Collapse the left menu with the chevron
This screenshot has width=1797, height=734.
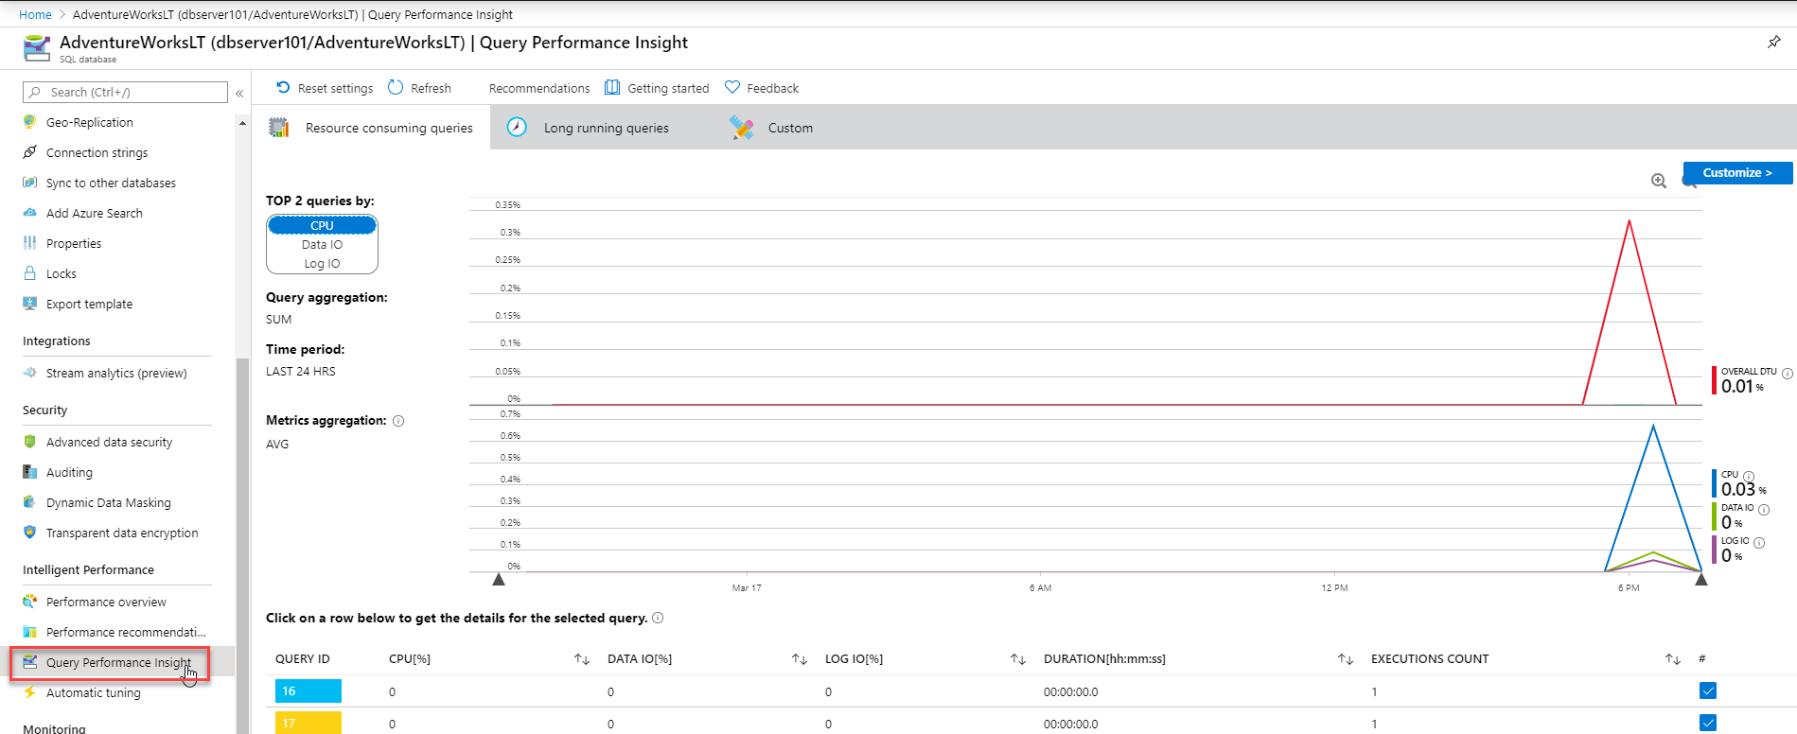tap(239, 93)
